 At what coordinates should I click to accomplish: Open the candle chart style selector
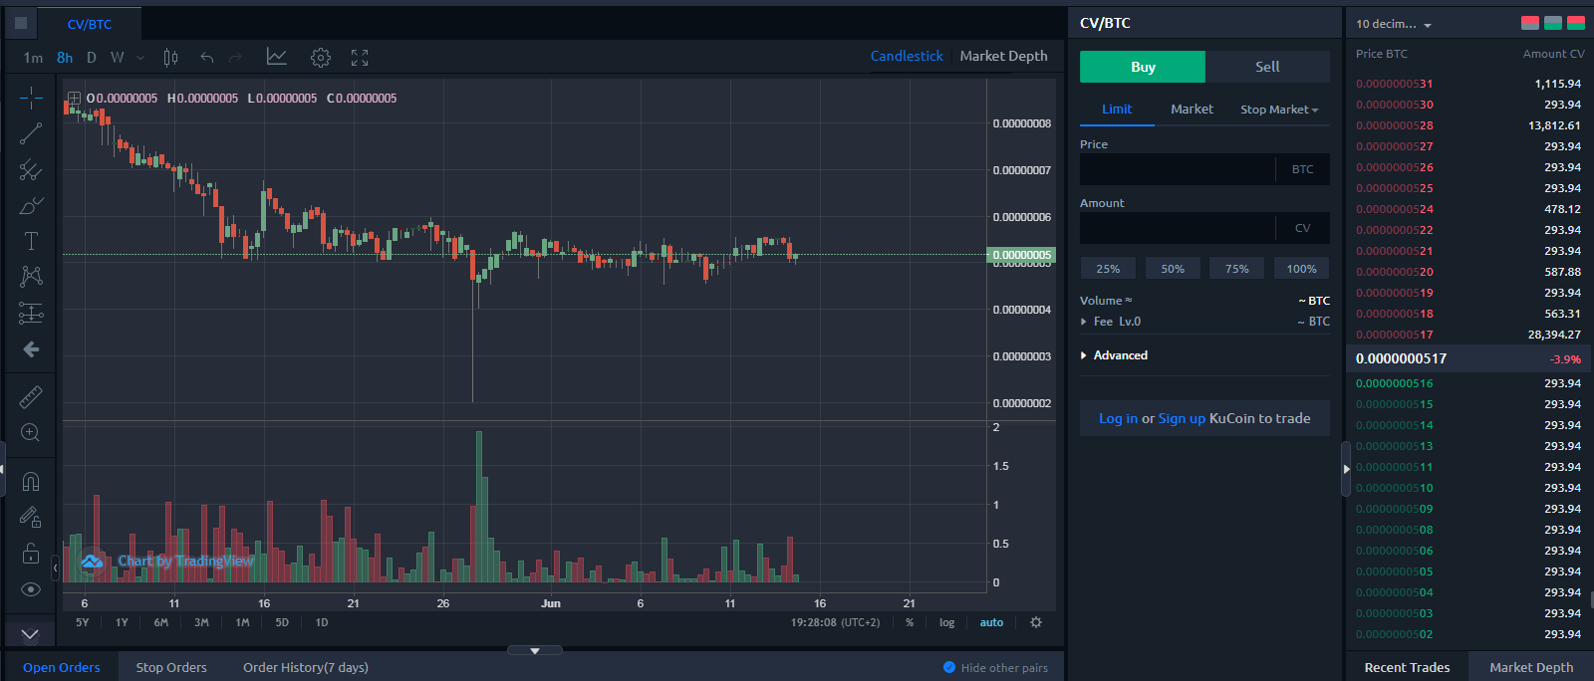point(170,58)
